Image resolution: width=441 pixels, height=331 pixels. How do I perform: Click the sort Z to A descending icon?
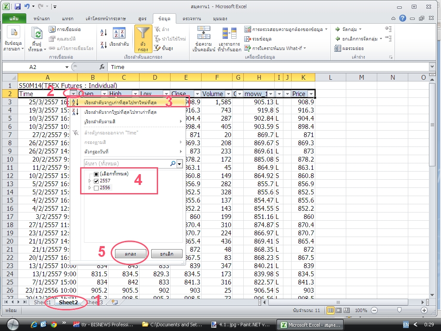(103, 44)
